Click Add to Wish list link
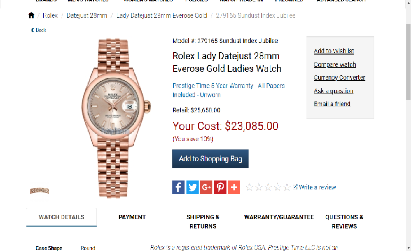 [x=334, y=51]
